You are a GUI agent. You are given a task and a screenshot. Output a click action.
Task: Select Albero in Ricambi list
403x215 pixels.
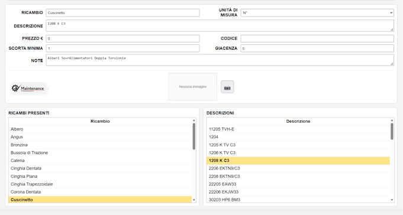[100, 129]
